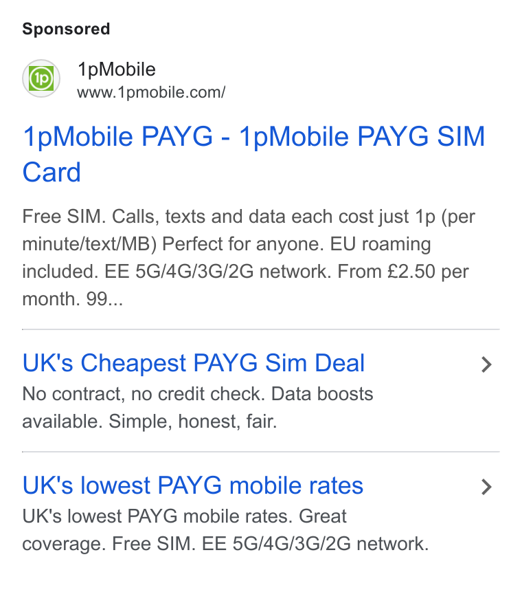The height and width of the screenshot is (590, 522).
Task: Select the 1pMobile advertiser name
Action: (x=117, y=69)
